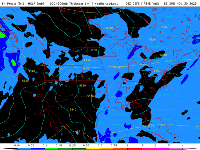Pick the yellow 0.35–0.5 legend swatch
Image resolution: width=200 pixels, height=150 pixels.
click(x=93, y=149)
